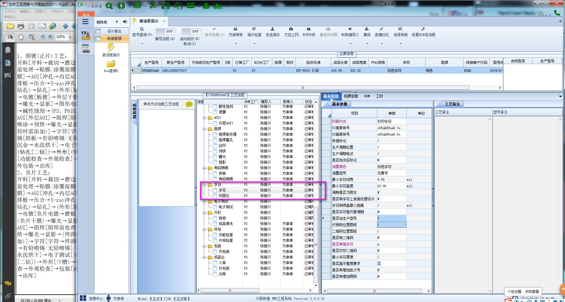Open Adobe Reader zoom percentage dropdown
Screen dimensions: 565x302
point(70,37)
